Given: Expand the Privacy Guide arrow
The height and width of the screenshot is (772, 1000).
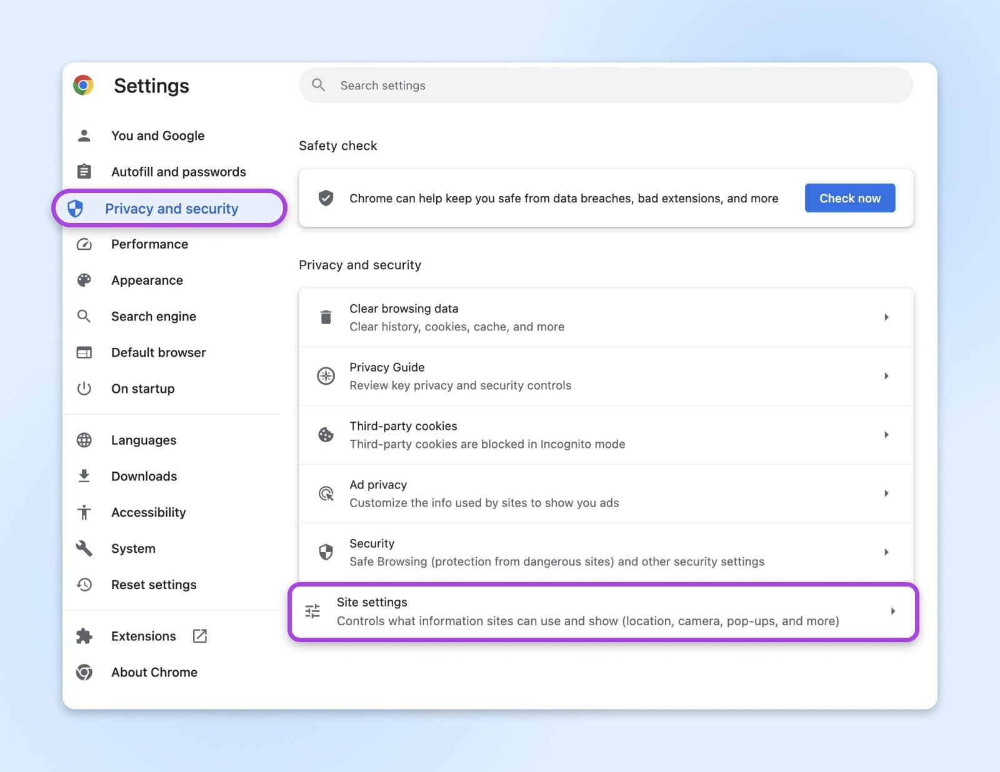Looking at the screenshot, I should pos(886,376).
